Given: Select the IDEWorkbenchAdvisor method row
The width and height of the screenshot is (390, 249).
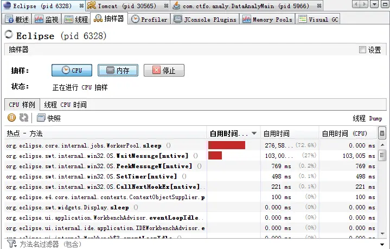Looking at the screenshot, I should (191, 228).
